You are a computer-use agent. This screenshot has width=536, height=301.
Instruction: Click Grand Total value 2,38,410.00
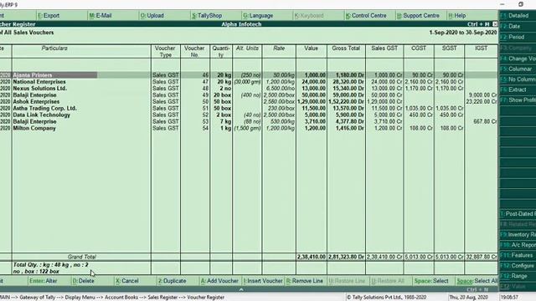311,257
